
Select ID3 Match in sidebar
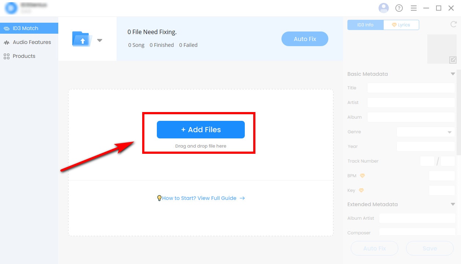coord(29,28)
